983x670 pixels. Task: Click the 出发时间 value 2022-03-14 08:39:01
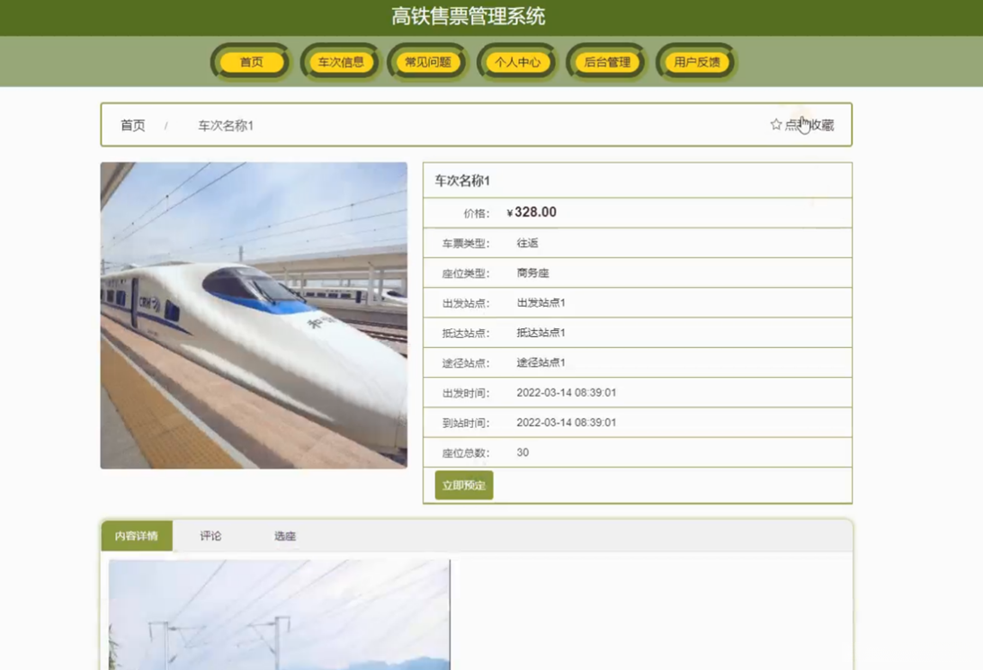(x=566, y=392)
